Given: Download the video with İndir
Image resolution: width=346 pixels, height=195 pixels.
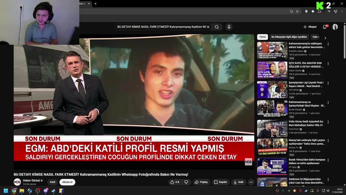Looking at the screenshot, I should (238, 182).
